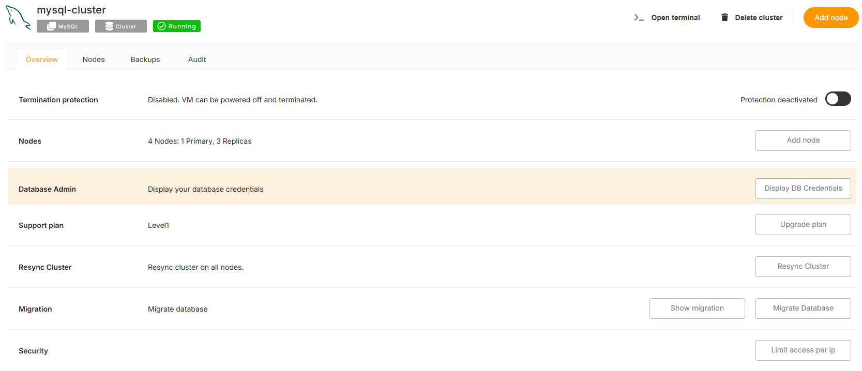
Task: Show migration details
Action: pyautogui.click(x=697, y=308)
